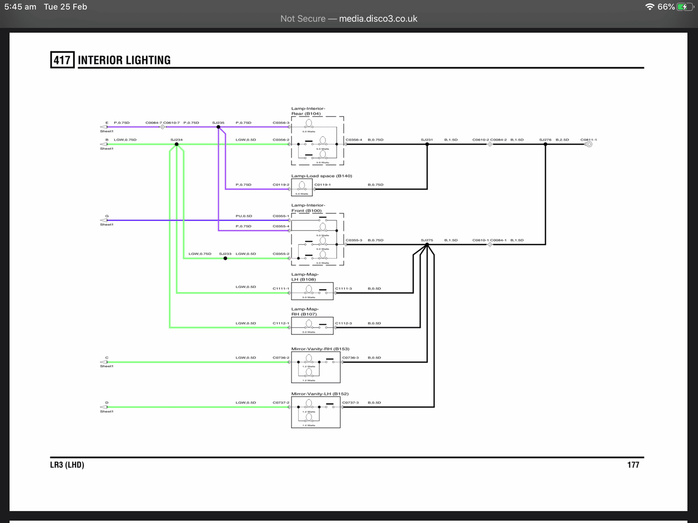Click the Lamp-Interior-Rear (B104) label

pyautogui.click(x=308, y=111)
